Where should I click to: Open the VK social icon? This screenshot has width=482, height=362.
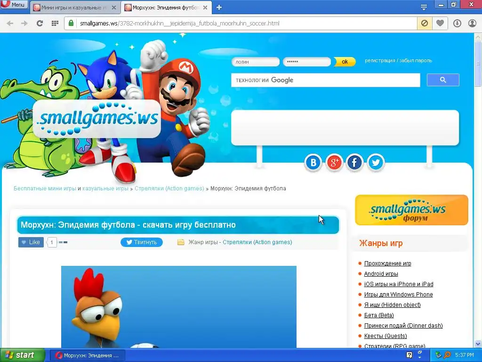click(313, 163)
